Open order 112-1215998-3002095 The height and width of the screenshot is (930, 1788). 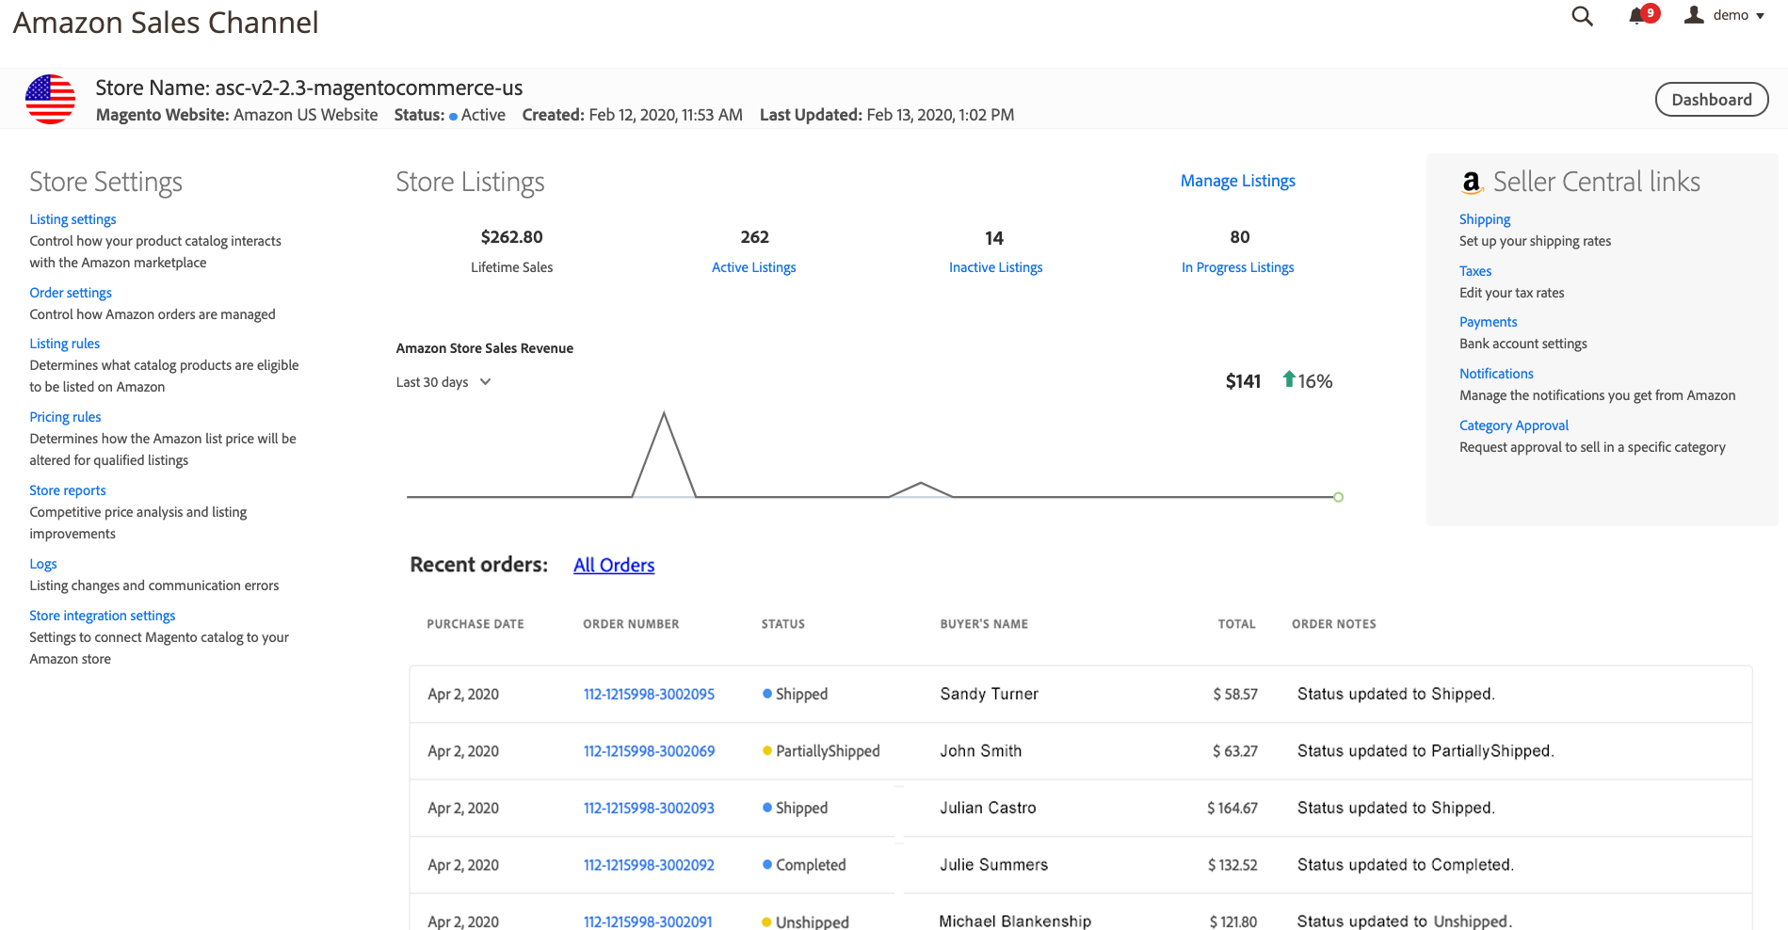point(649,694)
